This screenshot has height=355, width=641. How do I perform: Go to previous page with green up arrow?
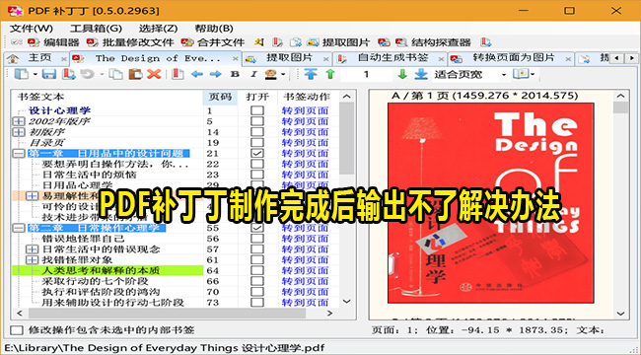pos(330,74)
